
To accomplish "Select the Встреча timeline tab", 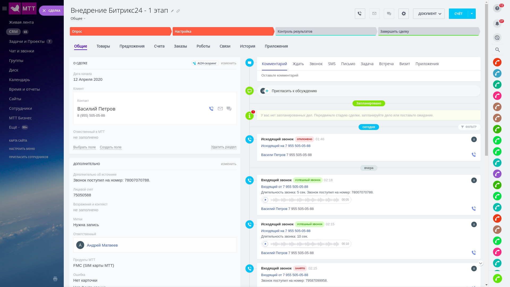I will 386,64.
